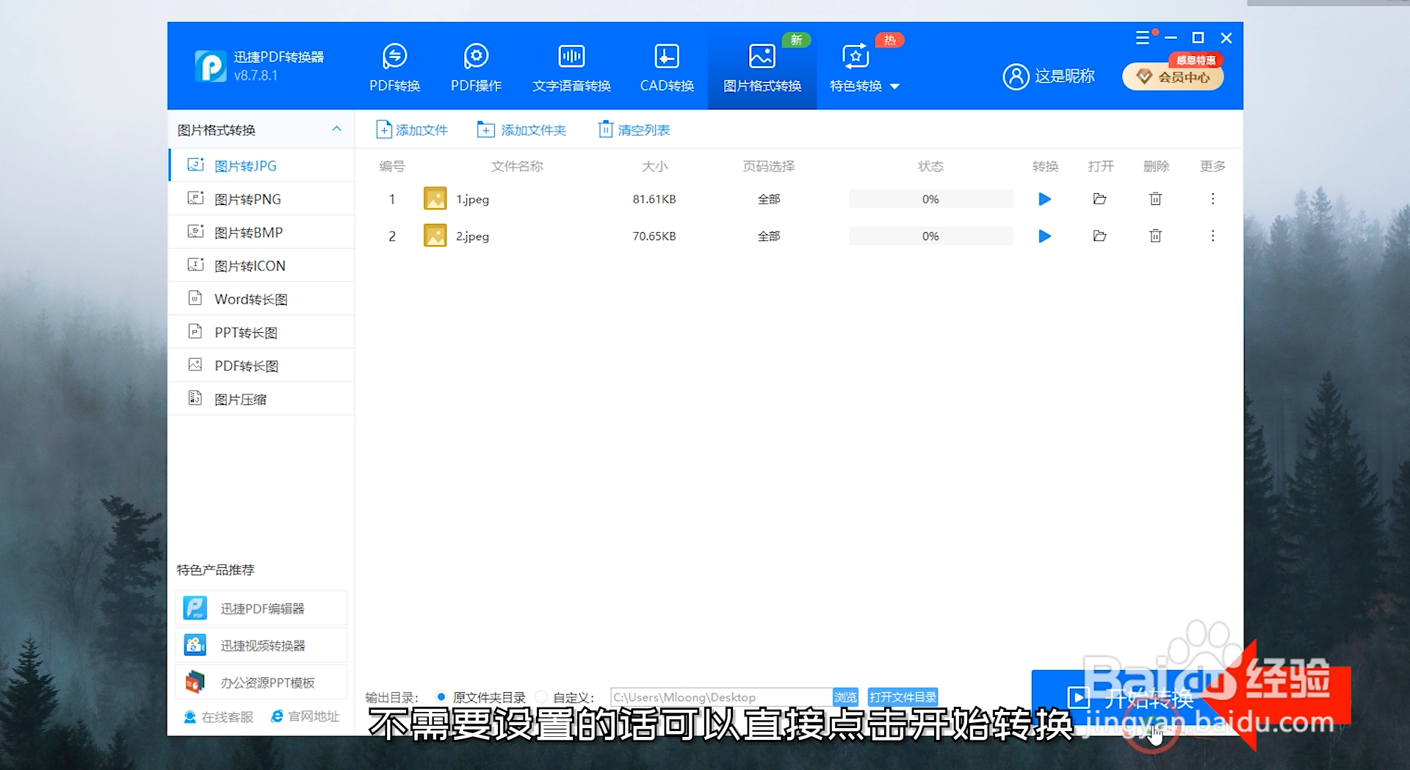Select the 原文件夹目录 output radio button
The image size is (1410, 770).
(441, 697)
